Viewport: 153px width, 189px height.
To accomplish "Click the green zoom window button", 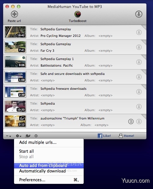I will click(x=19, y=7).
